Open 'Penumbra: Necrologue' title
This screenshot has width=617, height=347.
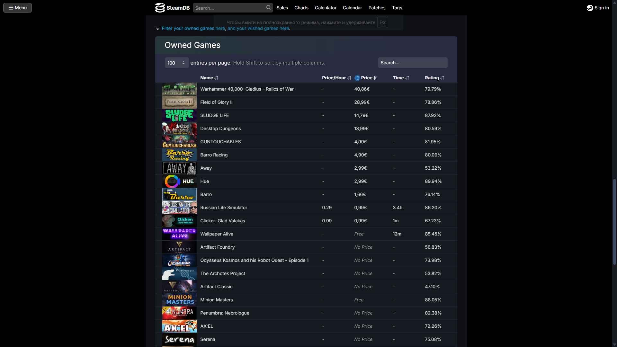[x=225, y=313]
